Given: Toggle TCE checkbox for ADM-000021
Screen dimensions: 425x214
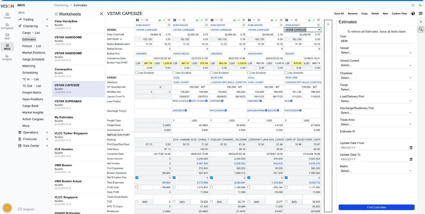Looking at the screenshot, I should [137, 202].
